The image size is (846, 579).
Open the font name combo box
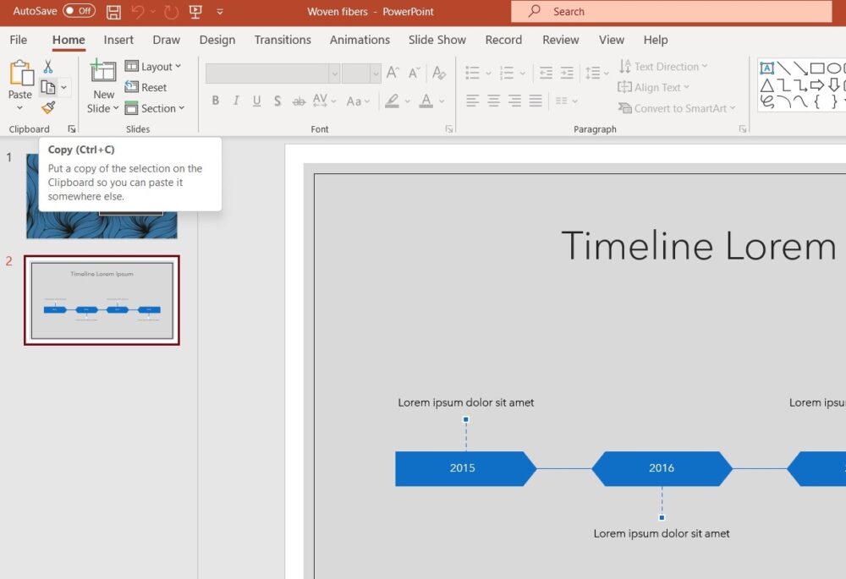(x=272, y=74)
